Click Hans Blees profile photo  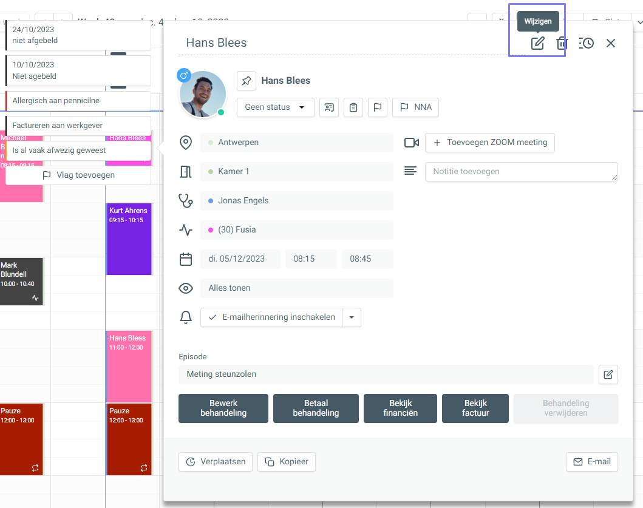pyautogui.click(x=203, y=94)
